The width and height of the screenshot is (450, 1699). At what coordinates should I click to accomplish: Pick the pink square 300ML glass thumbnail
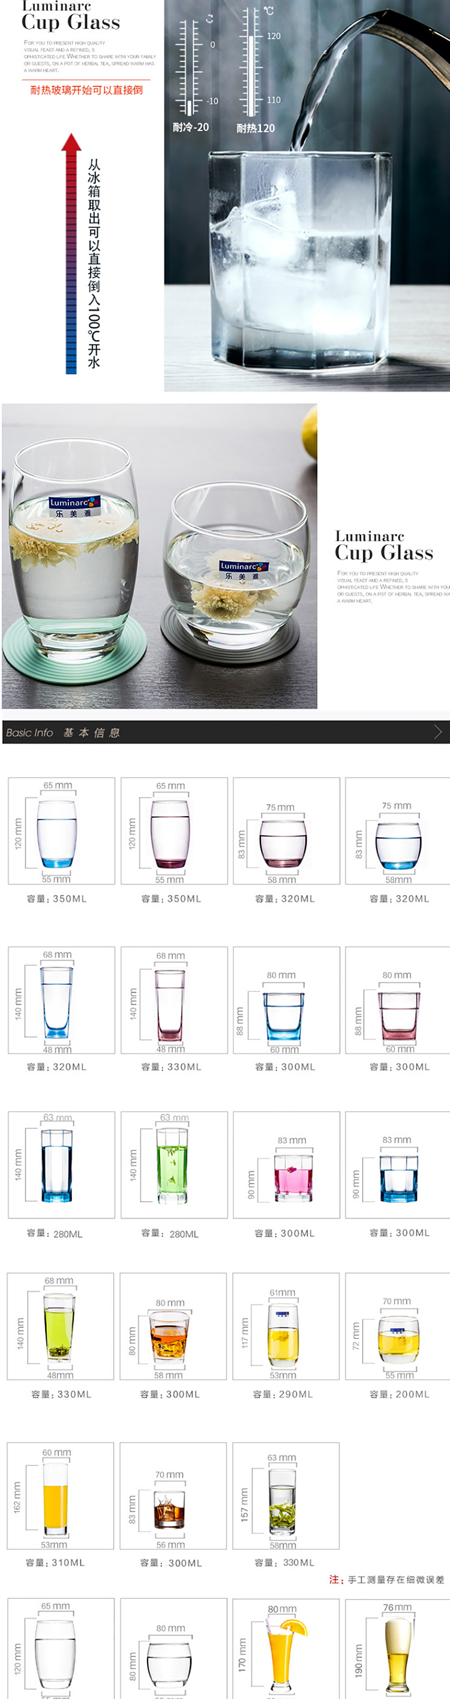(397, 1000)
